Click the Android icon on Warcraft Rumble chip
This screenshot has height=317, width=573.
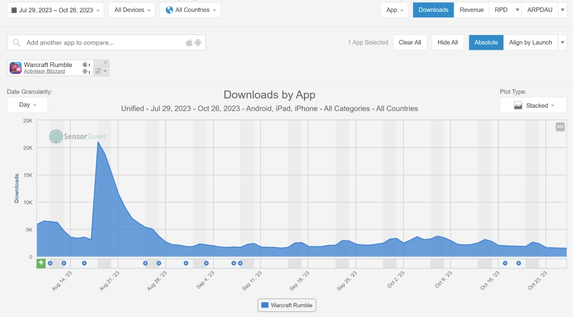pyautogui.click(x=85, y=72)
